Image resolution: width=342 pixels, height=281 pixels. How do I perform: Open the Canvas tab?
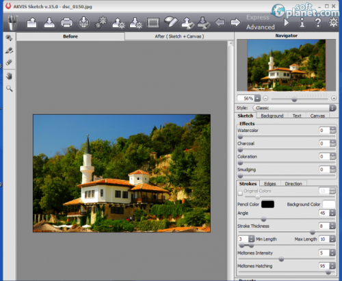click(317, 116)
